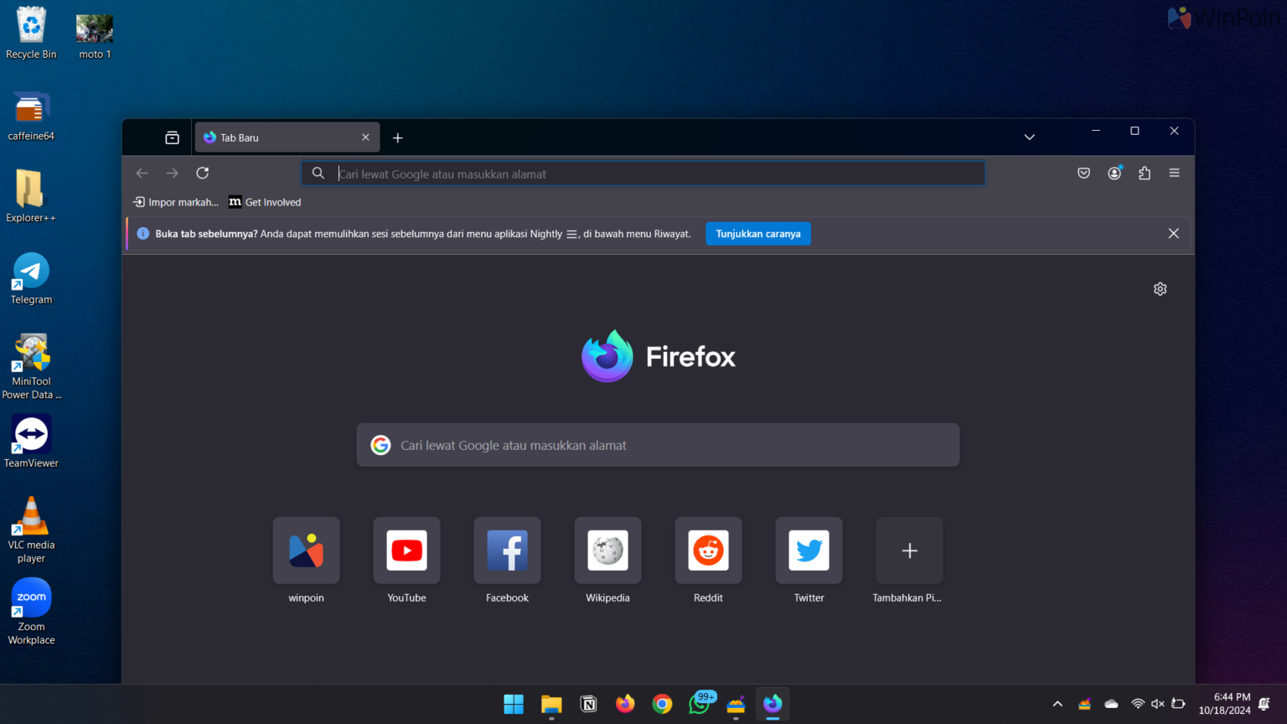Click the back navigation arrow

[x=142, y=173]
